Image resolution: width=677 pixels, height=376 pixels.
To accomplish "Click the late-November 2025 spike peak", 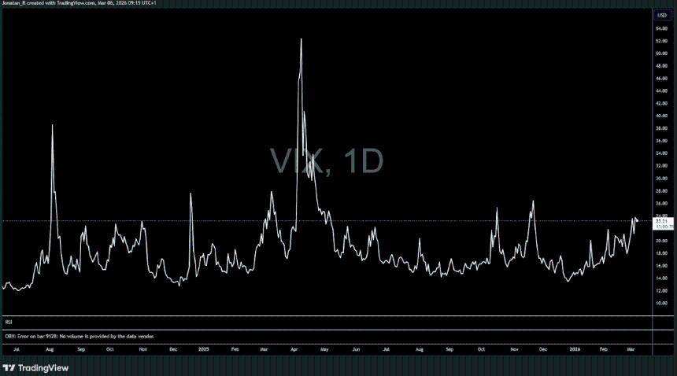I will (533, 201).
